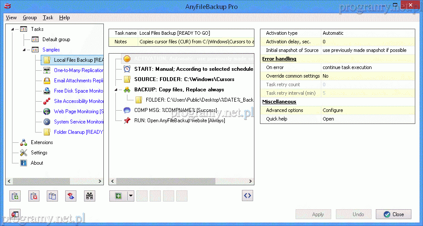Click the delete task icon with red X
The height and width of the screenshot is (226, 423).
click(34, 196)
